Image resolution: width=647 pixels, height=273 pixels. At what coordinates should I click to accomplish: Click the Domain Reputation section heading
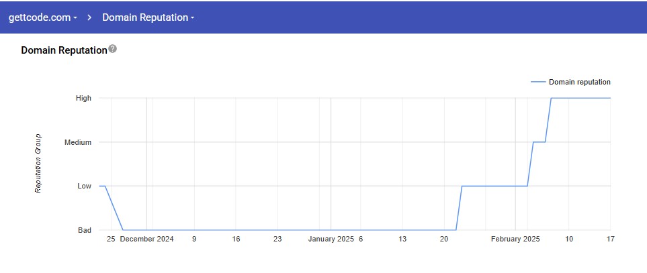coord(64,50)
